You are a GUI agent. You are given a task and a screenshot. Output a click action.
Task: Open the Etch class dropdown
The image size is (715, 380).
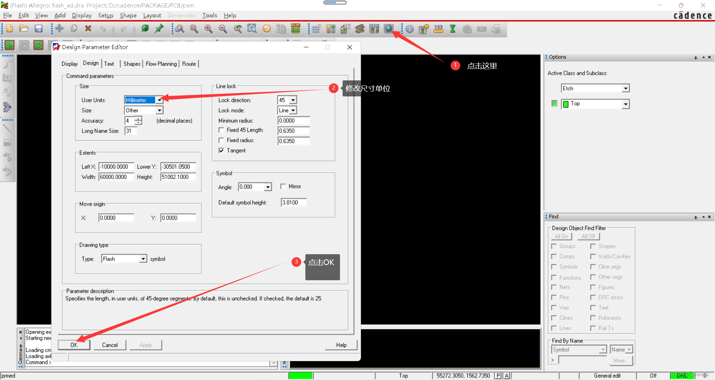(626, 88)
